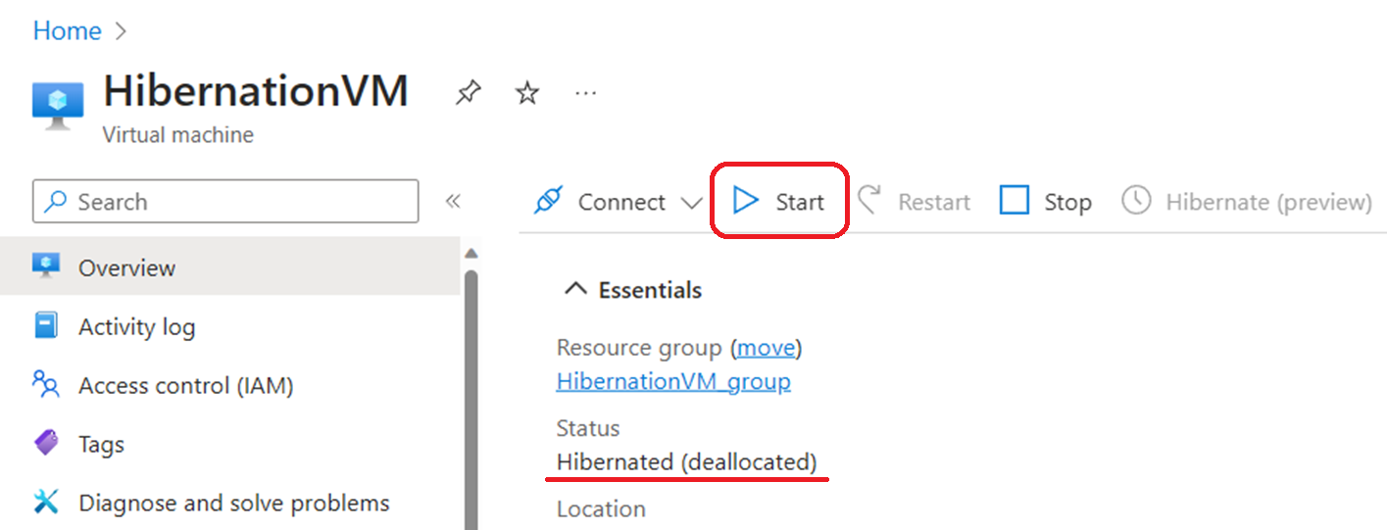This screenshot has height=530, width=1387.
Task: Click the purple Tags icon
Action: point(46,443)
